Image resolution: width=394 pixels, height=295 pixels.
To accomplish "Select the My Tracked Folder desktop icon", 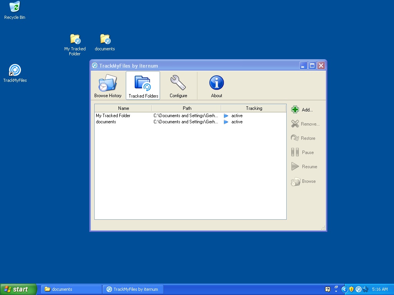I will point(75,45).
